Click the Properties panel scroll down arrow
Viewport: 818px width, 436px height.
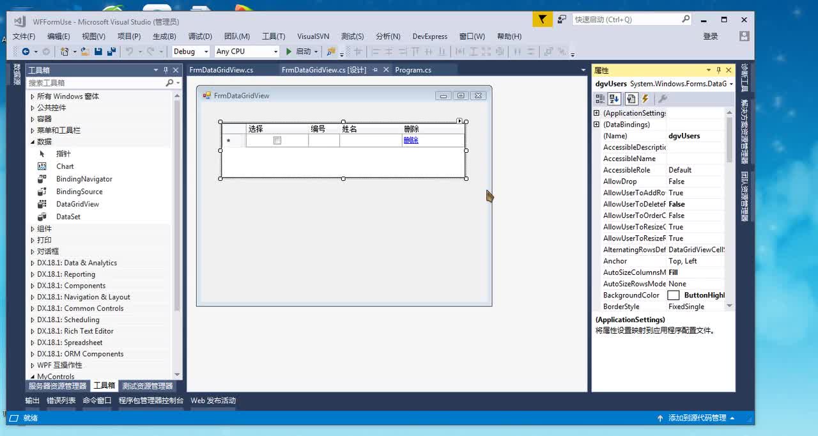point(729,306)
